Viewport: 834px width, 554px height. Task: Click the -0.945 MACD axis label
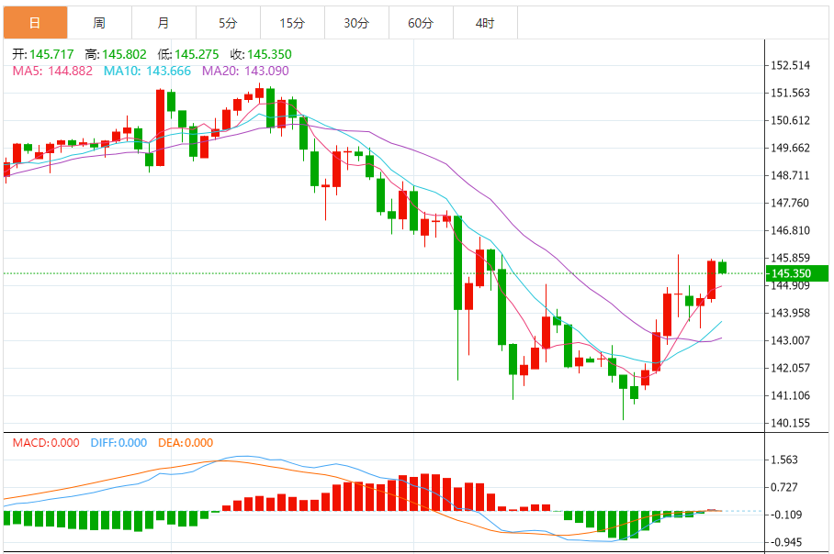[784, 542]
